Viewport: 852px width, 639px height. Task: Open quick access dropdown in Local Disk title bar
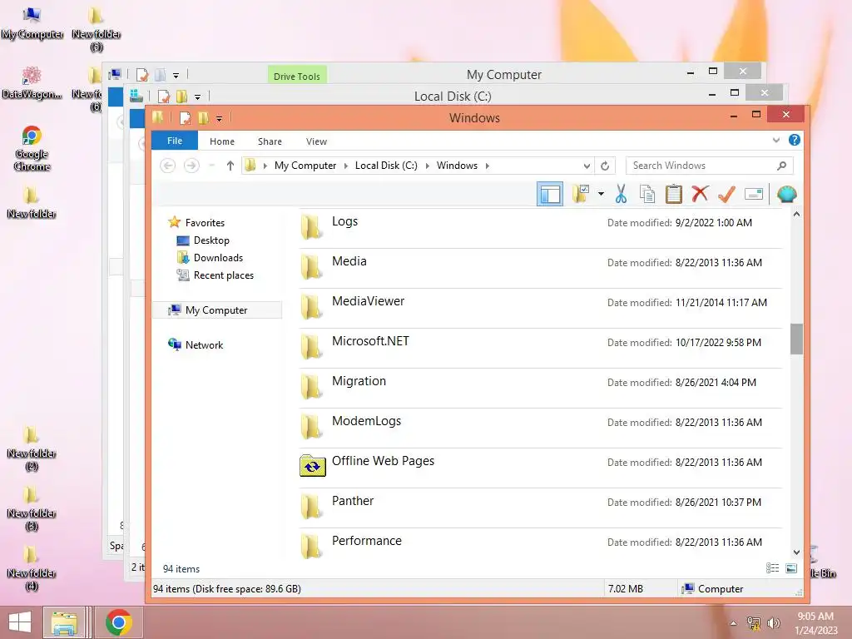pyautogui.click(x=197, y=97)
